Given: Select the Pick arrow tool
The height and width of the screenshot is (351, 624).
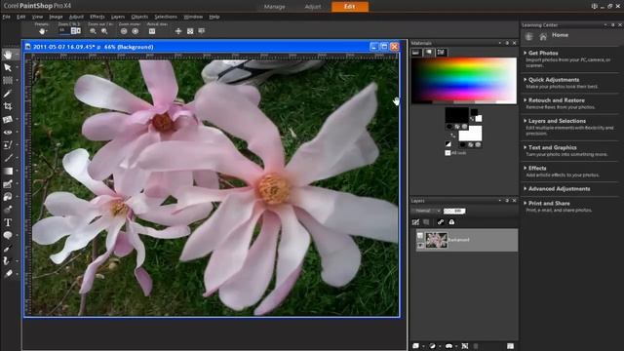Looking at the screenshot, I should (x=8, y=67).
